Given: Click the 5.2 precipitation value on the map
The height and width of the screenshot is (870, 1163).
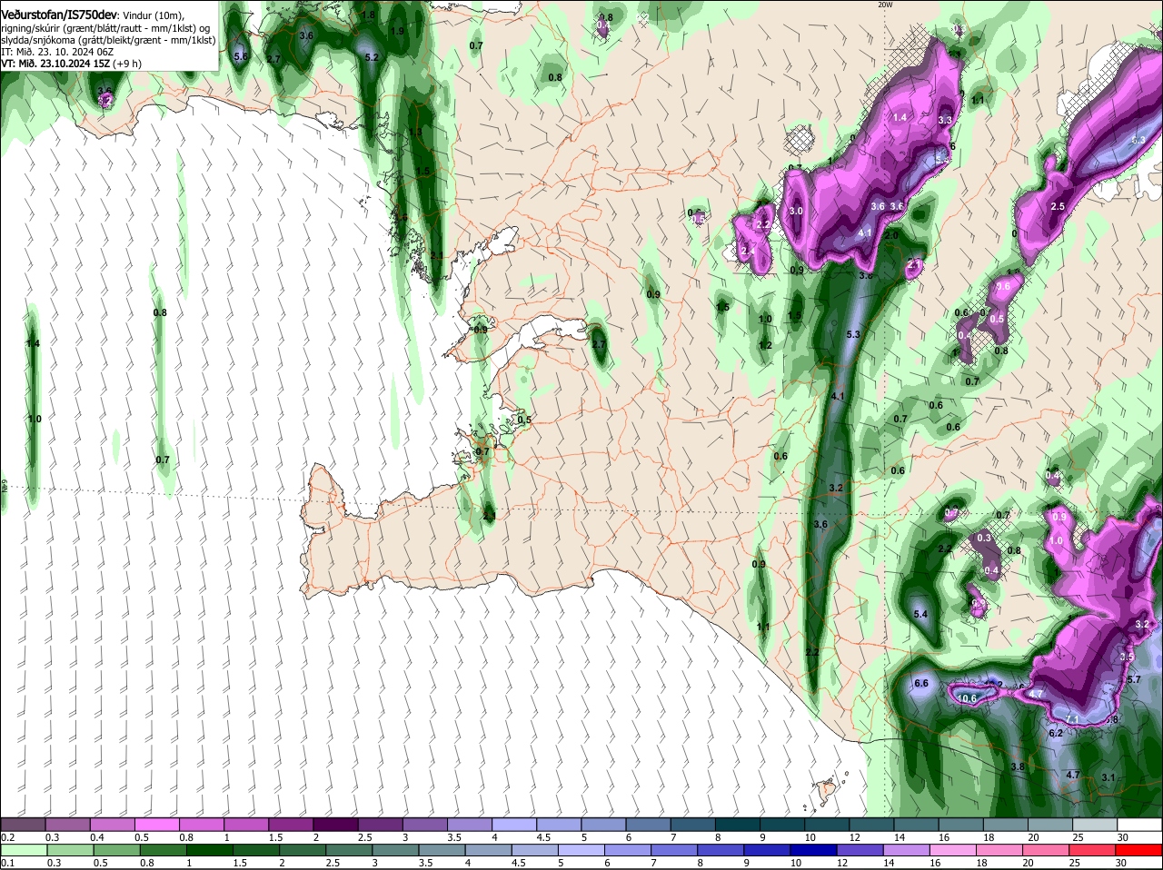Looking at the screenshot, I should point(371,57).
